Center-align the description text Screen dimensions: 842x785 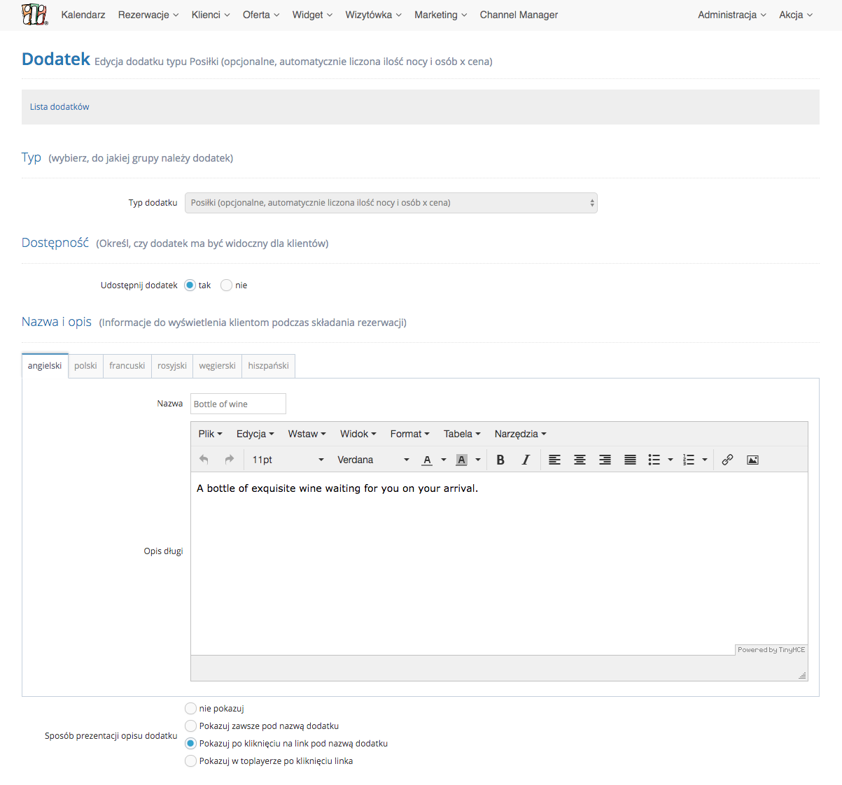click(580, 460)
